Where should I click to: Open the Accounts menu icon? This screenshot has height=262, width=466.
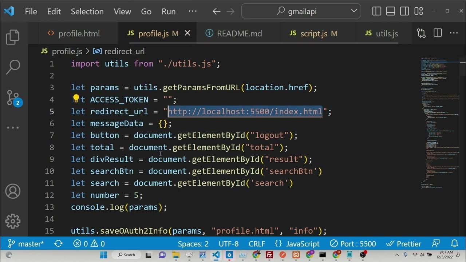click(13, 192)
